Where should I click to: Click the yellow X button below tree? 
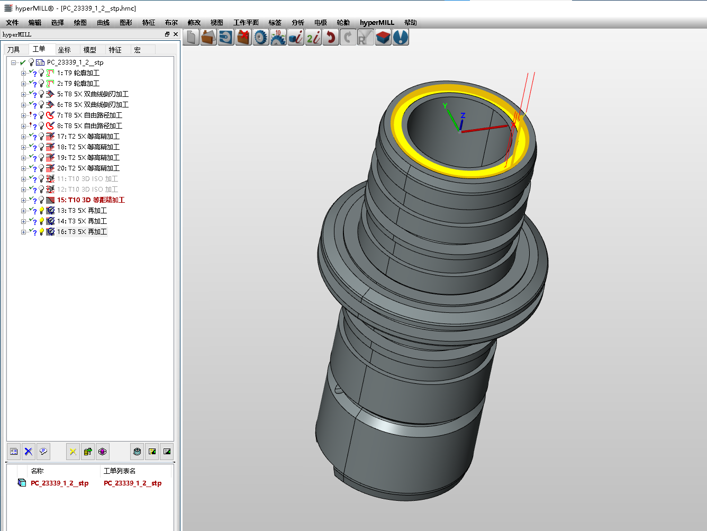pyautogui.click(x=73, y=452)
